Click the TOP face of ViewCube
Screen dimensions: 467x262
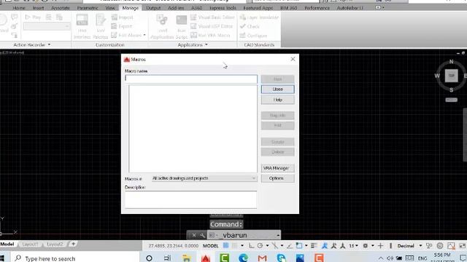451,76
